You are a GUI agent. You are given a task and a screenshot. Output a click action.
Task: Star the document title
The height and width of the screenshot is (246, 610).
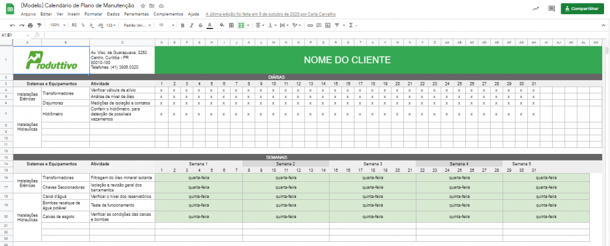pyautogui.click(x=143, y=6)
